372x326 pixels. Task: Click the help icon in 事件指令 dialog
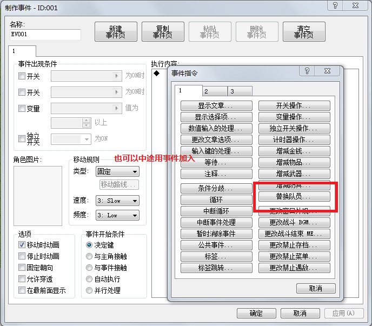(x=307, y=71)
